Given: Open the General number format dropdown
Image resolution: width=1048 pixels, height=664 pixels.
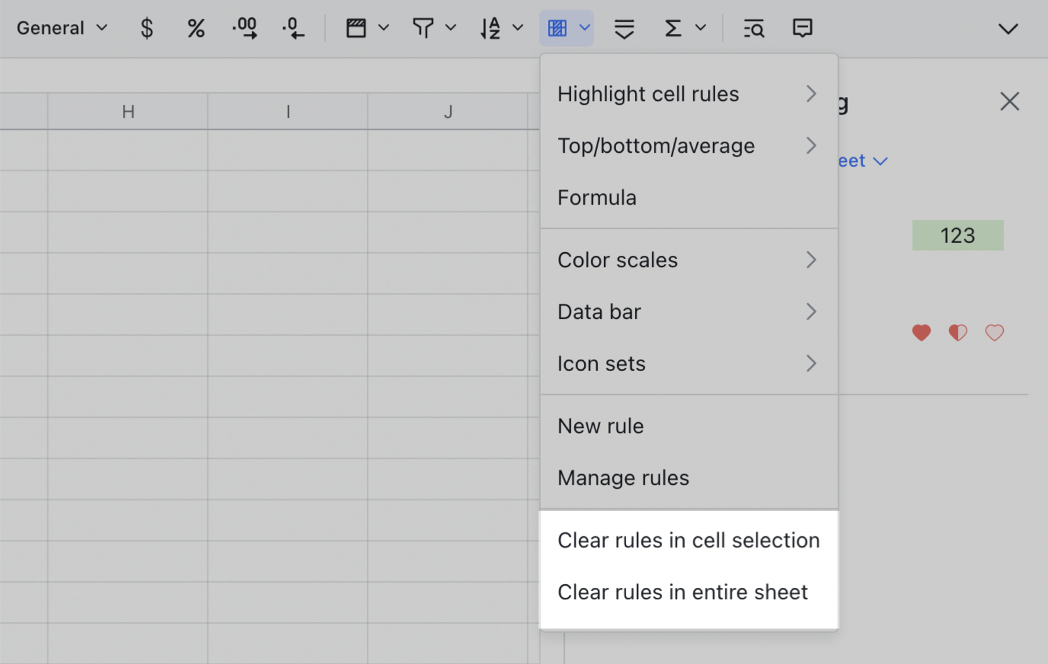Looking at the screenshot, I should (60, 28).
